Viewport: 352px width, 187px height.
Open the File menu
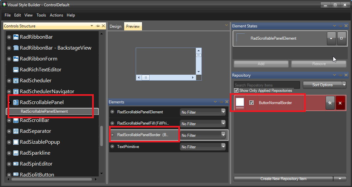pyautogui.click(x=8, y=15)
